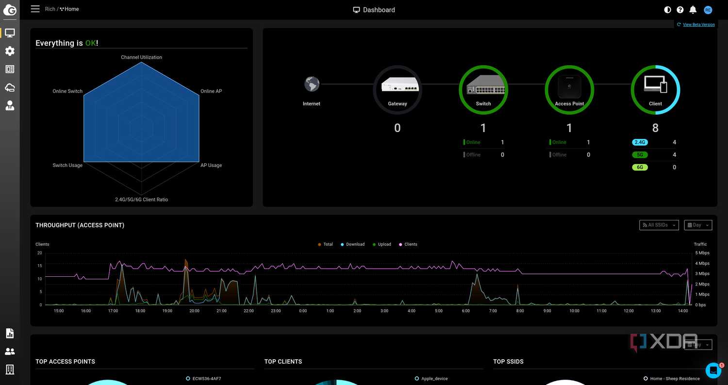The width and height of the screenshot is (728, 385).
Task: Toggle dark mode contrast icon
Action: click(667, 10)
